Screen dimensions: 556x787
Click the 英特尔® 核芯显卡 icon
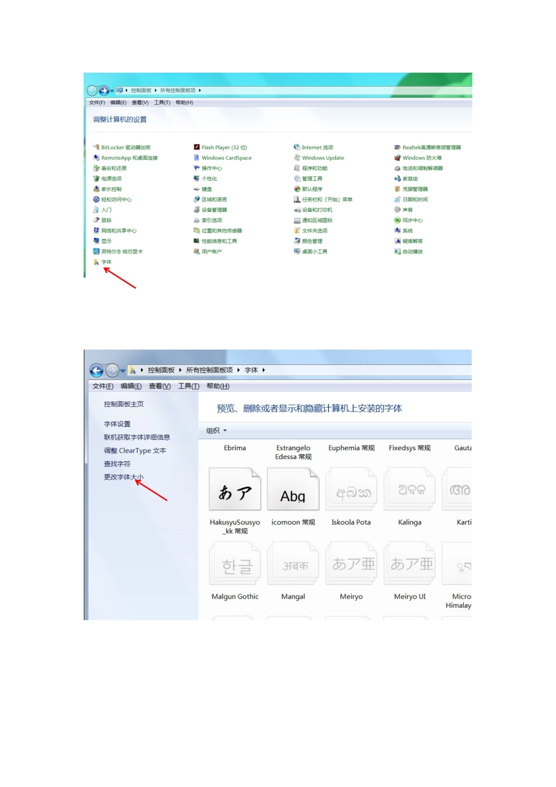pos(97,252)
